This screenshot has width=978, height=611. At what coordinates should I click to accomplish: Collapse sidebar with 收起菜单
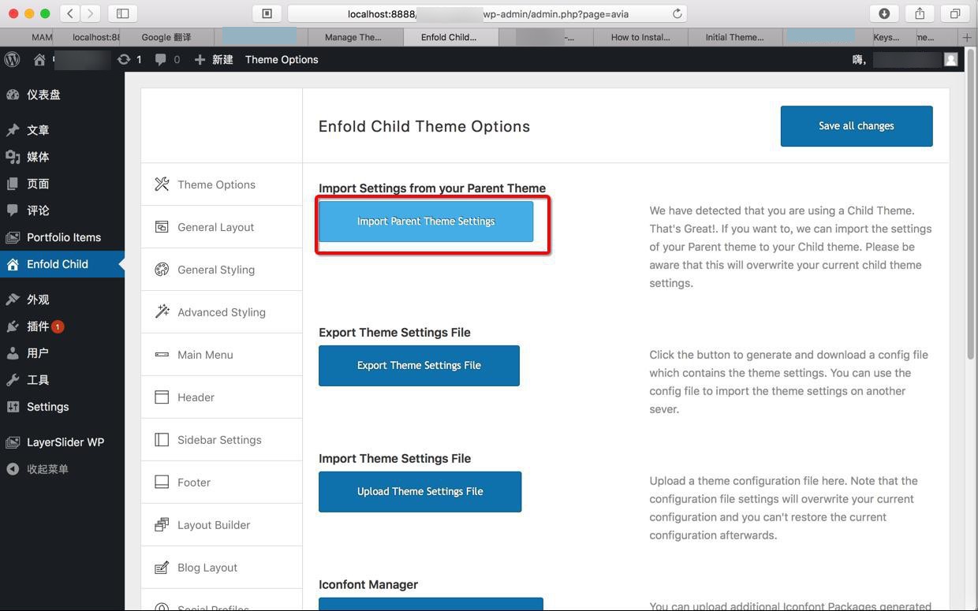(62, 469)
